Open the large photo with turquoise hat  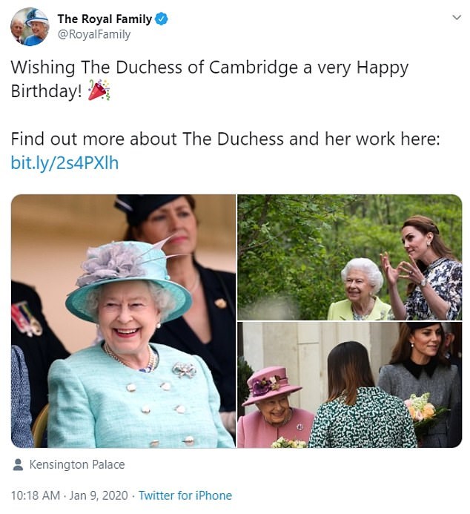tap(122, 320)
